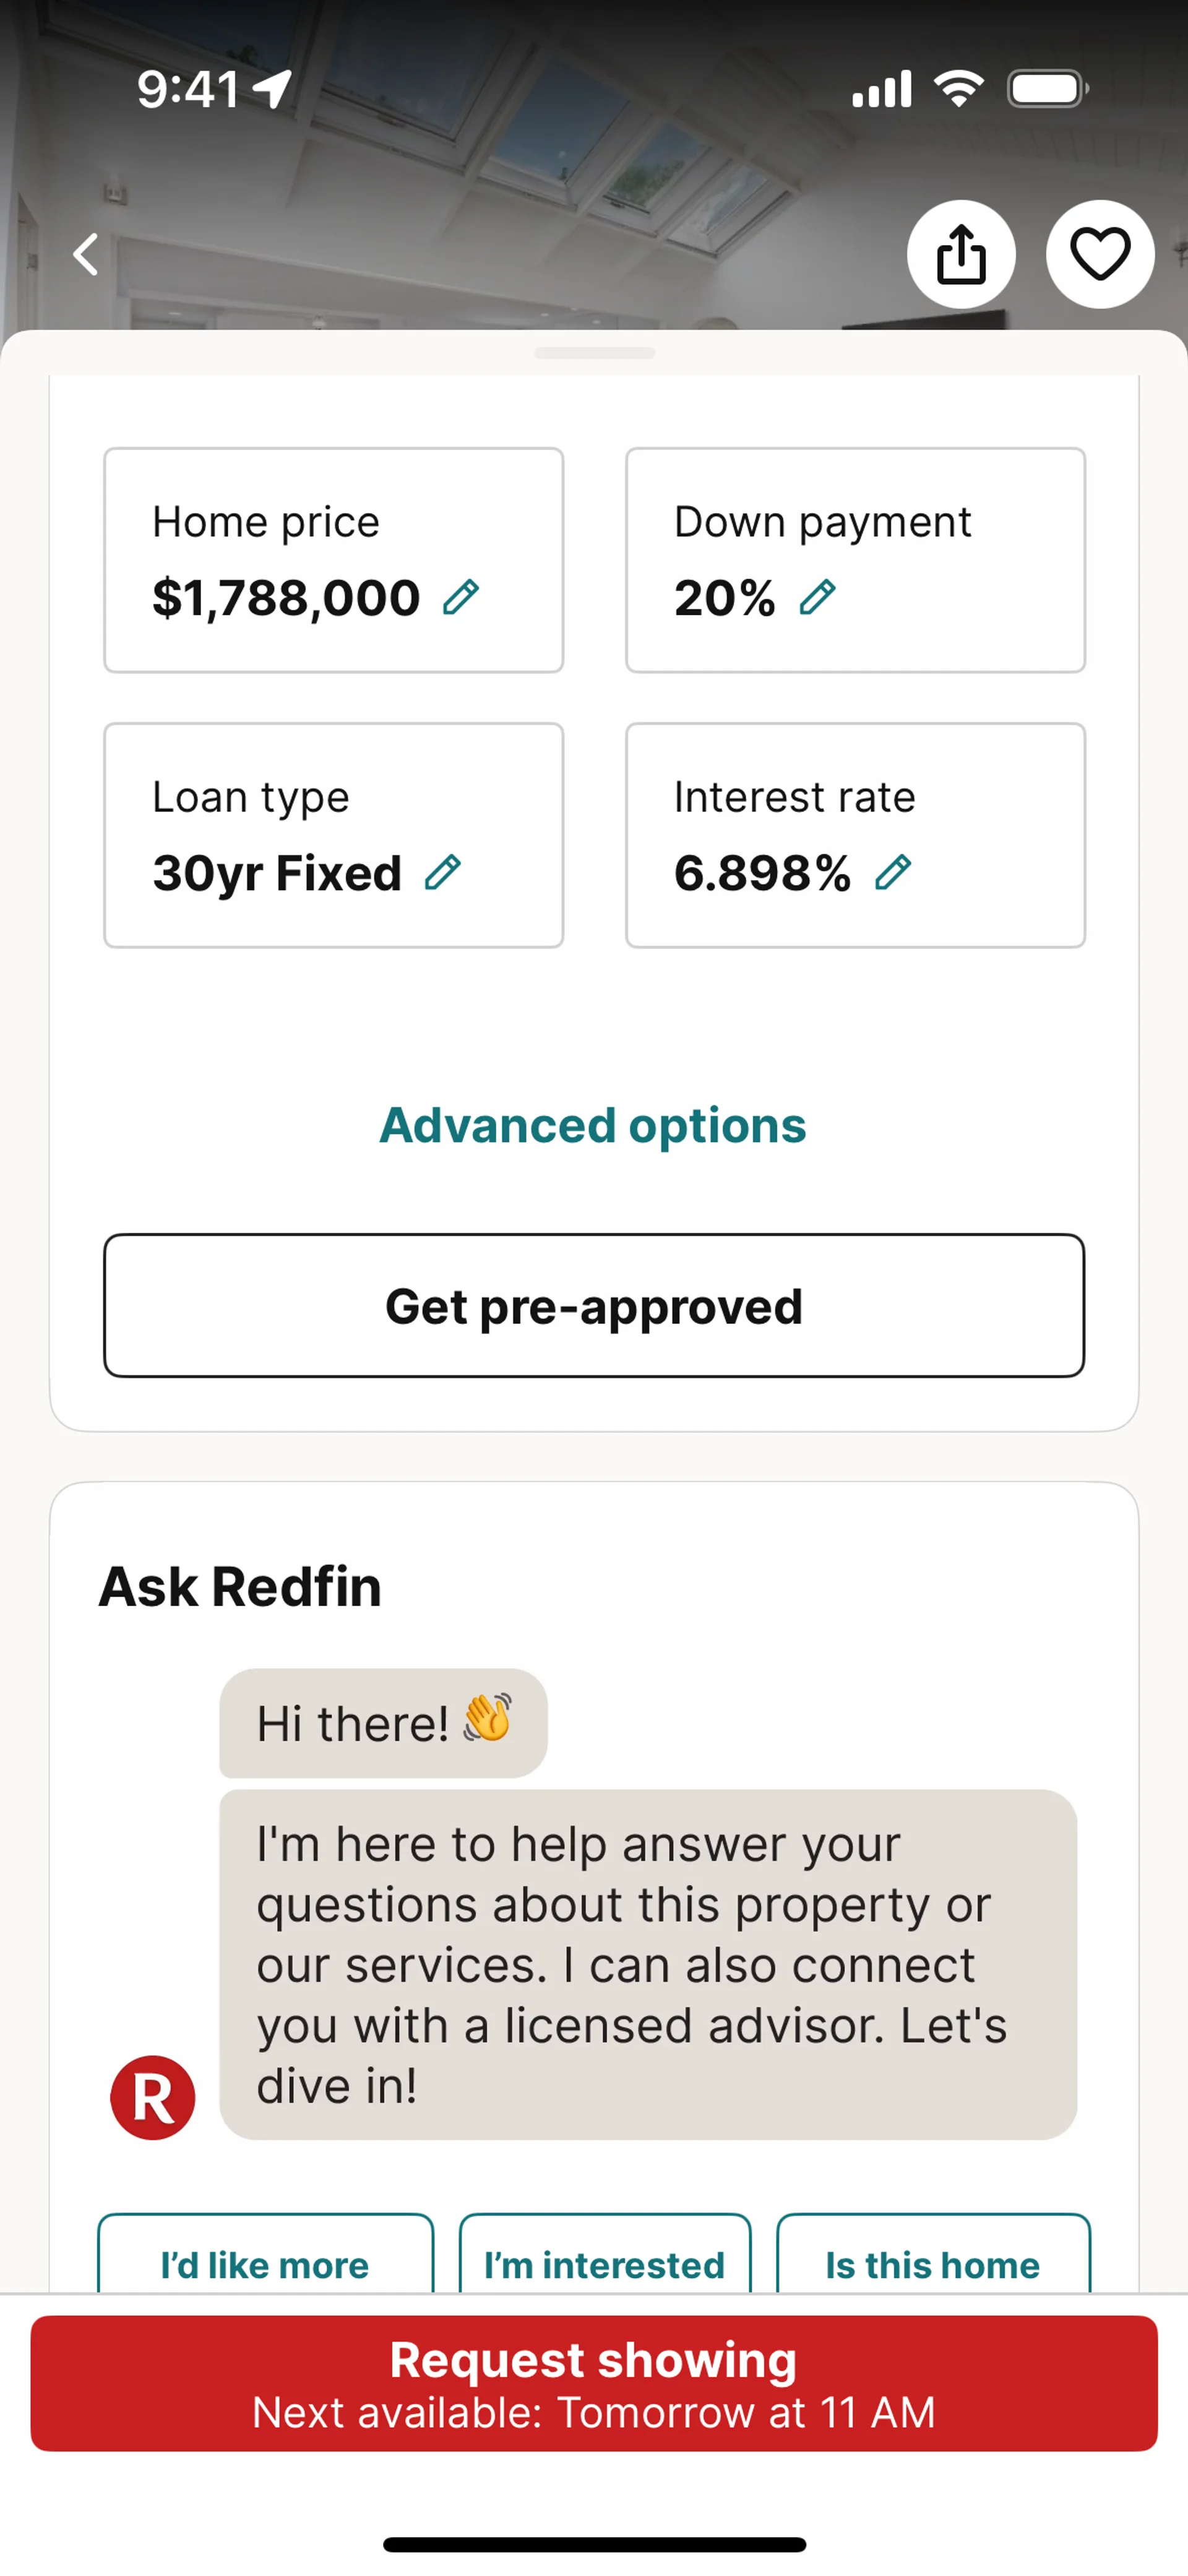The width and height of the screenshot is (1188, 2576).
Task: Tap the back arrow icon
Action: tap(86, 254)
